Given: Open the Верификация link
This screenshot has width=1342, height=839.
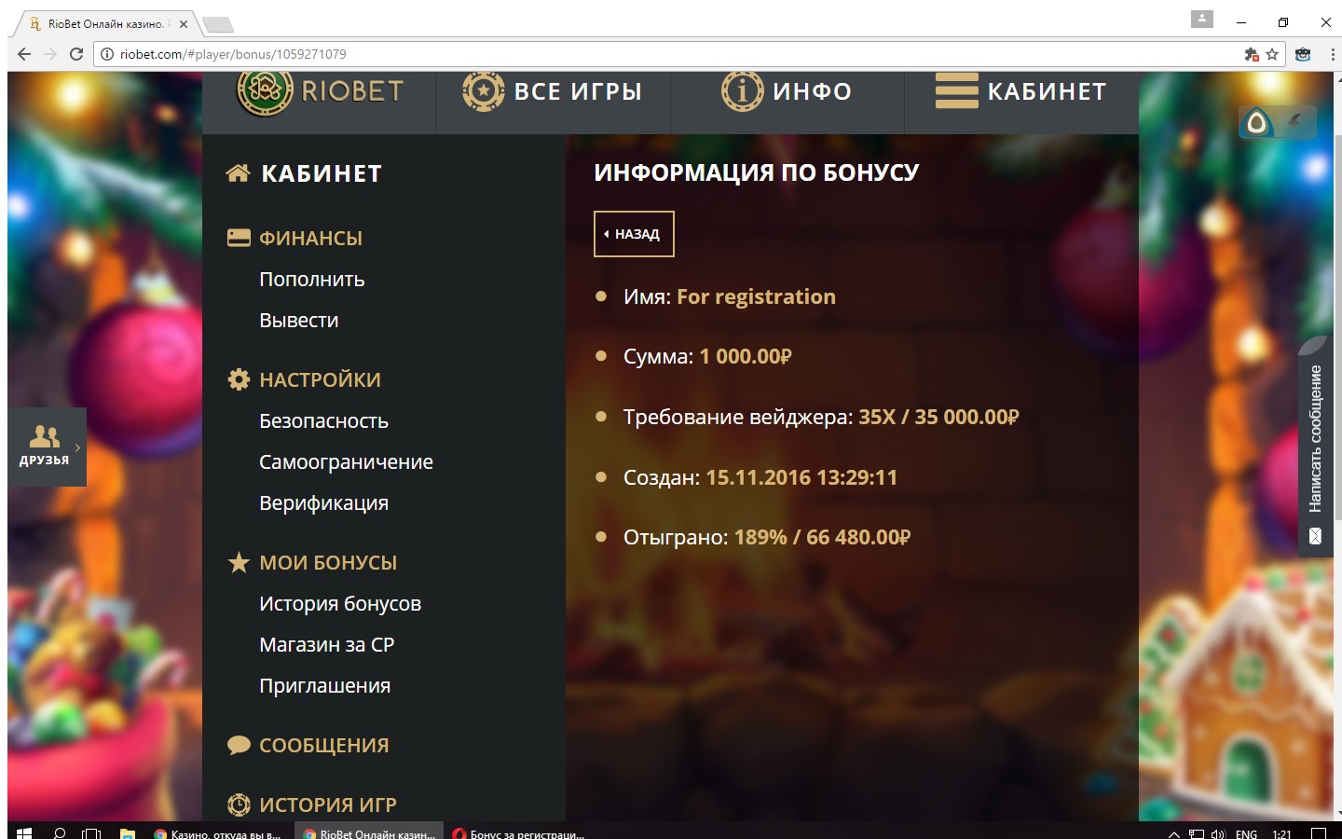Looking at the screenshot, I should pyautogui.click(x=323, y=503).
